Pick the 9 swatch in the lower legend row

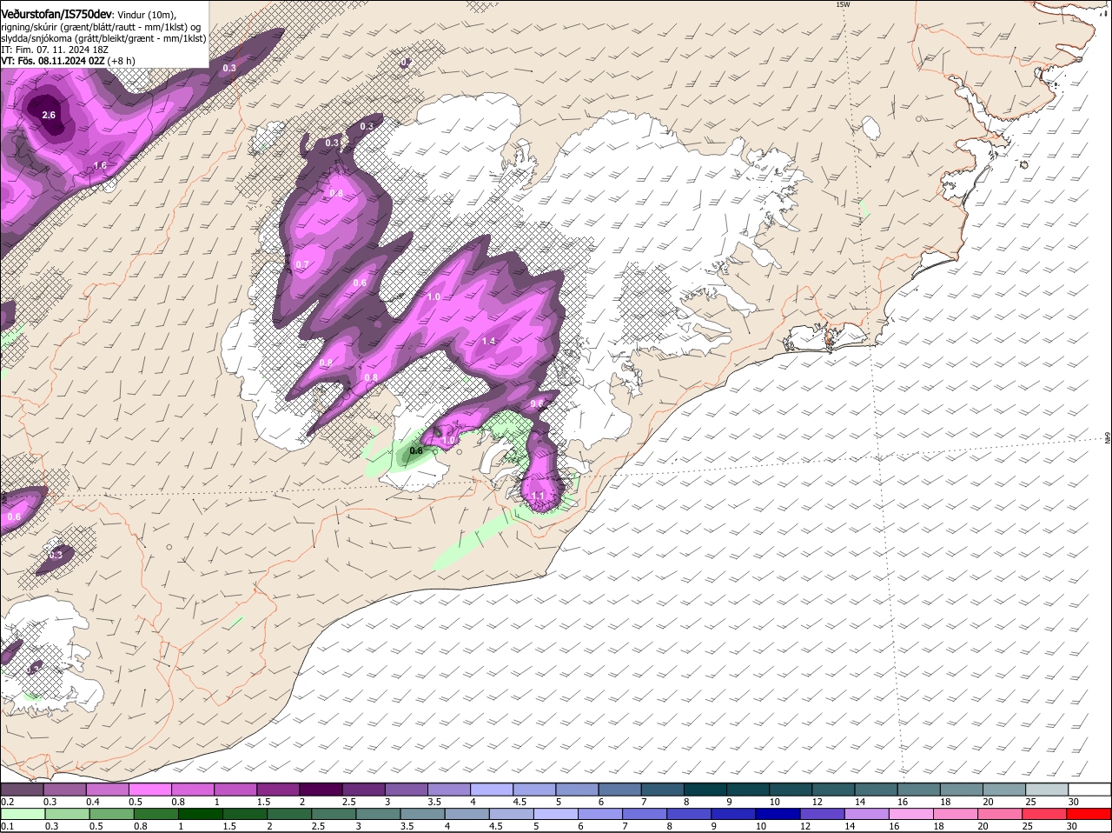[733, 814]
